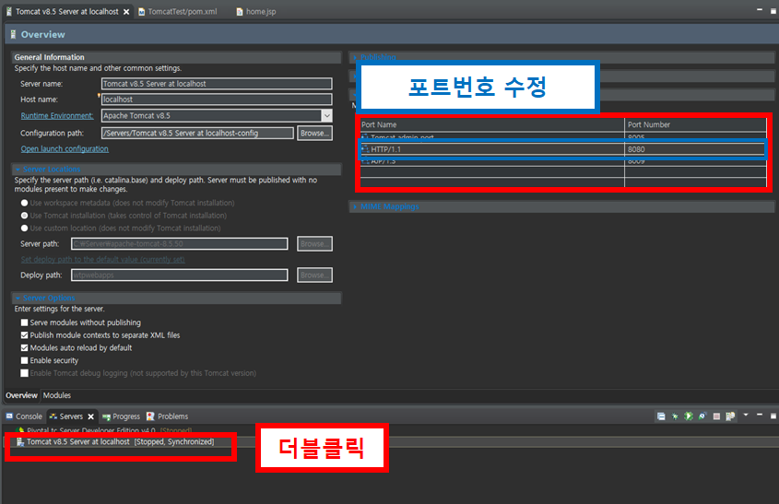The image size is (779, 504).
Task: Click the leftmost icon in the Servers view toolbar
Action: (x=661, y=416)
